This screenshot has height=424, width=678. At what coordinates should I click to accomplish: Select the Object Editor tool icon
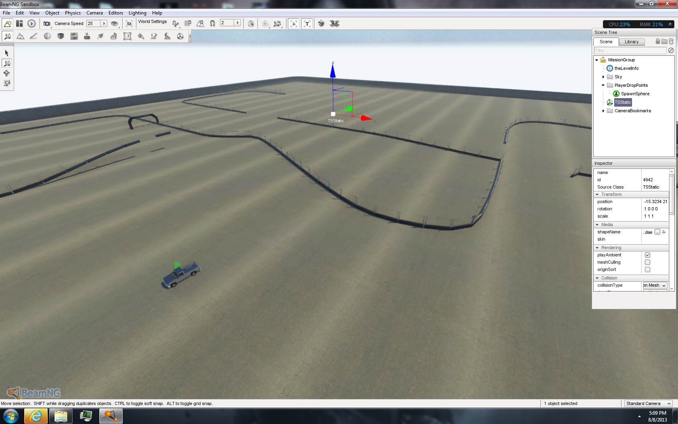point(7,36)
